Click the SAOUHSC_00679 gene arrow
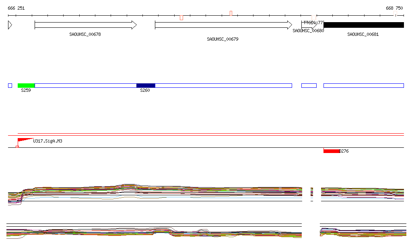The height and width of the screenshot is (246, 412). [223, 25]
